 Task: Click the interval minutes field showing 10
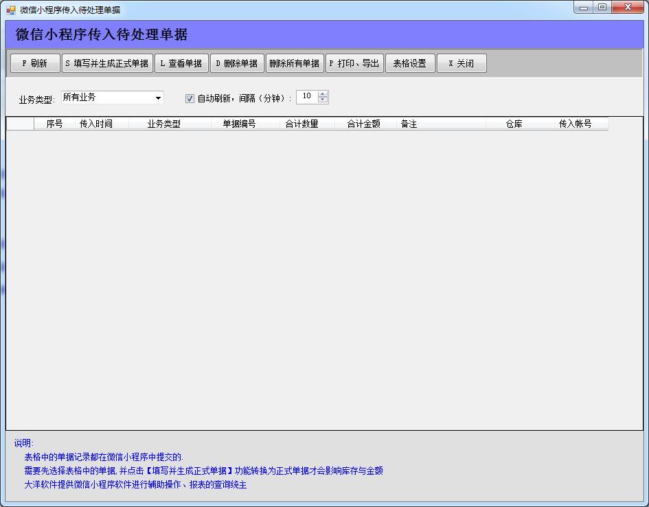(x=307, y=96)
